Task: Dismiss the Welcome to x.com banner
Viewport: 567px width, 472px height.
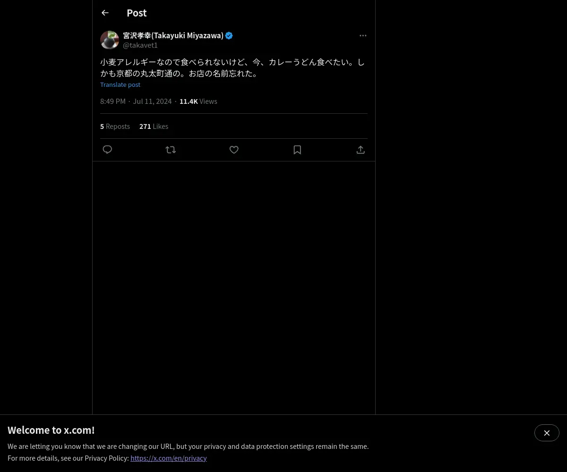Action: (x=547, y=433)
